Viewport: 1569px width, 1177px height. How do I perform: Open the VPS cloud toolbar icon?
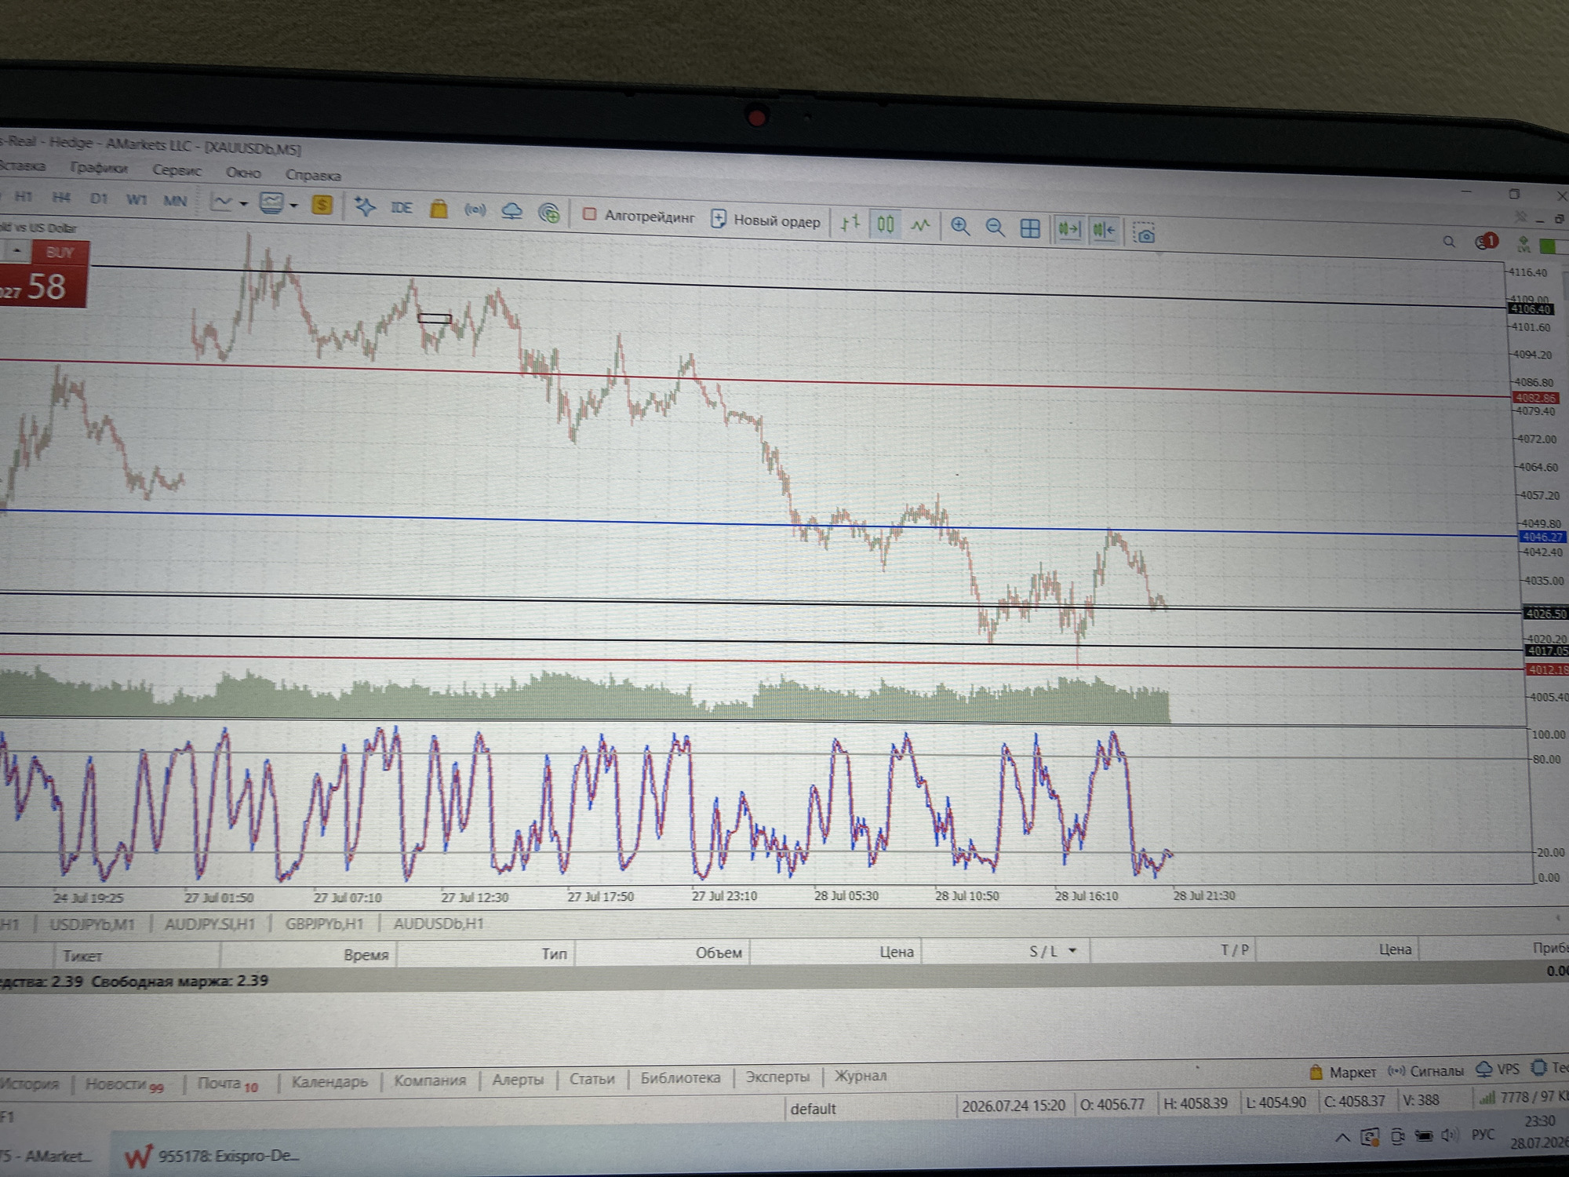coord(511,211)
